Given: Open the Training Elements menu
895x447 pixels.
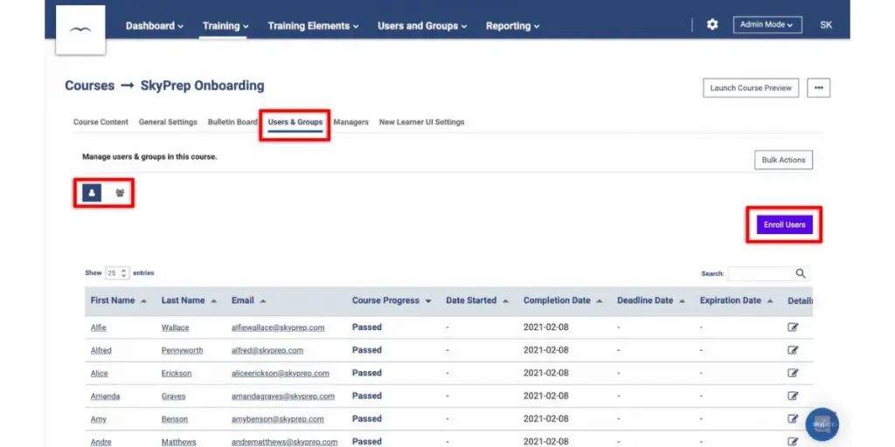Looking at the screenshot, I should pyautogui.click(x=313, y=25).
